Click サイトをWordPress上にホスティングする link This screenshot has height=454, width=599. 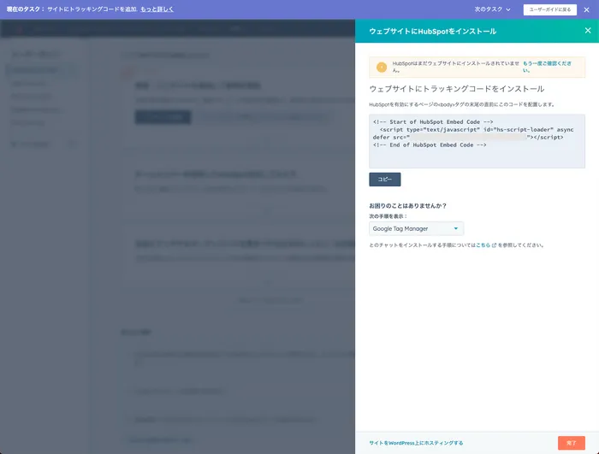[x=416, y=443]
